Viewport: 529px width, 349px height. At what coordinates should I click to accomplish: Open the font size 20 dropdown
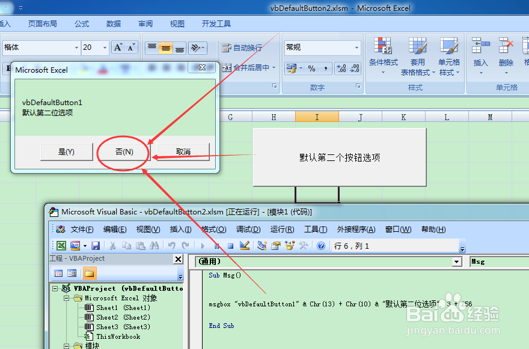(x=105, y=47)
